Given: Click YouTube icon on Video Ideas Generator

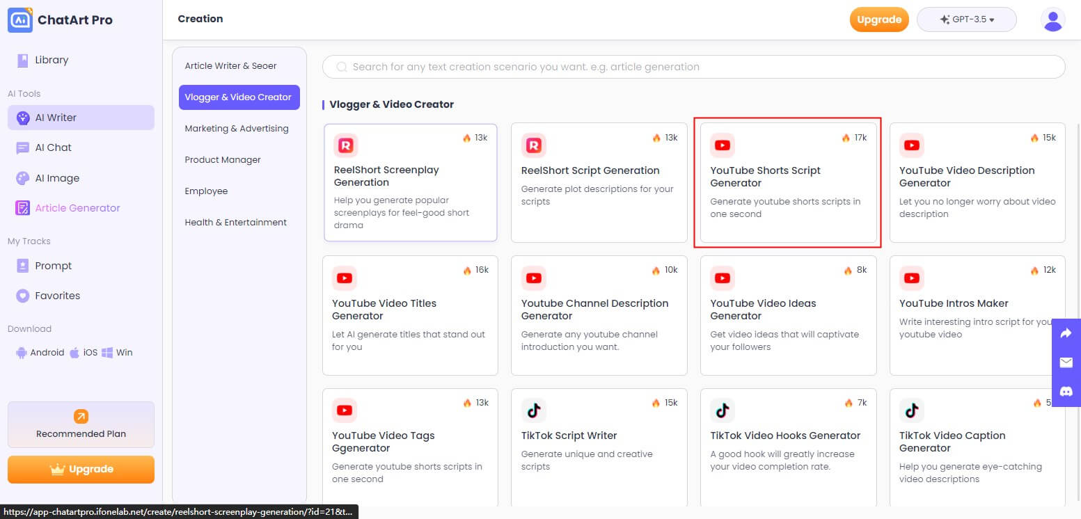Looking at the screenshot, I should coord(723,278).
